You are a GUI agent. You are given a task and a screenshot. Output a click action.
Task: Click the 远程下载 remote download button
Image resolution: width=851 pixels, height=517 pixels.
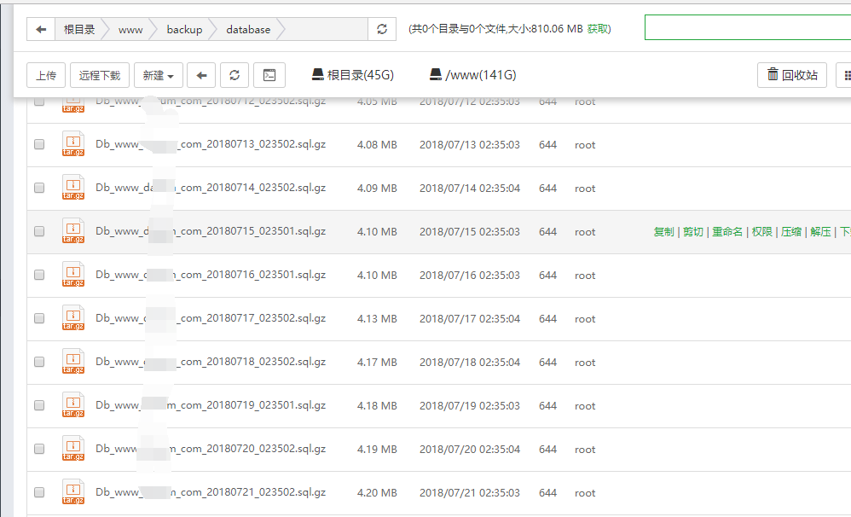(100, 75)
